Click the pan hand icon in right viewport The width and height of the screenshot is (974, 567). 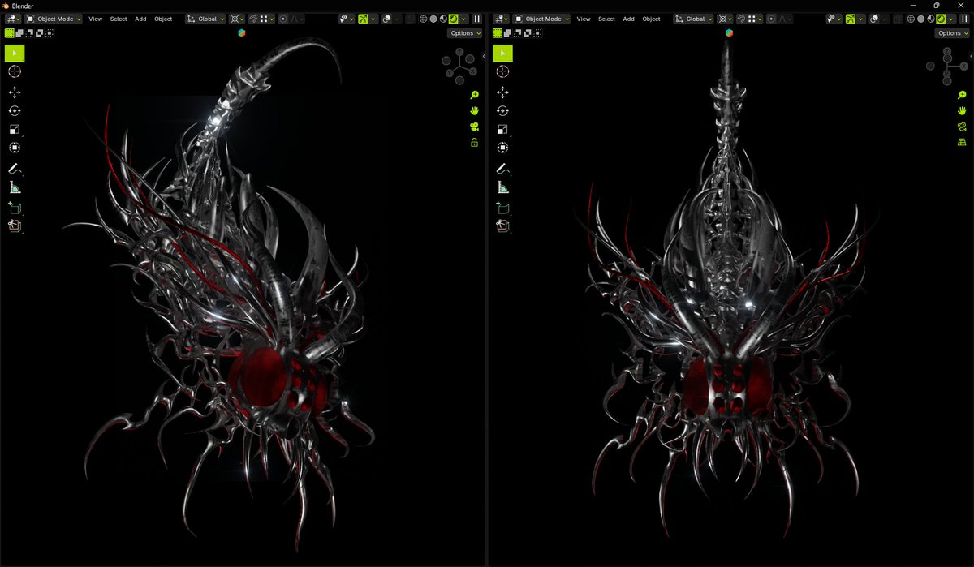coord(963,110)
